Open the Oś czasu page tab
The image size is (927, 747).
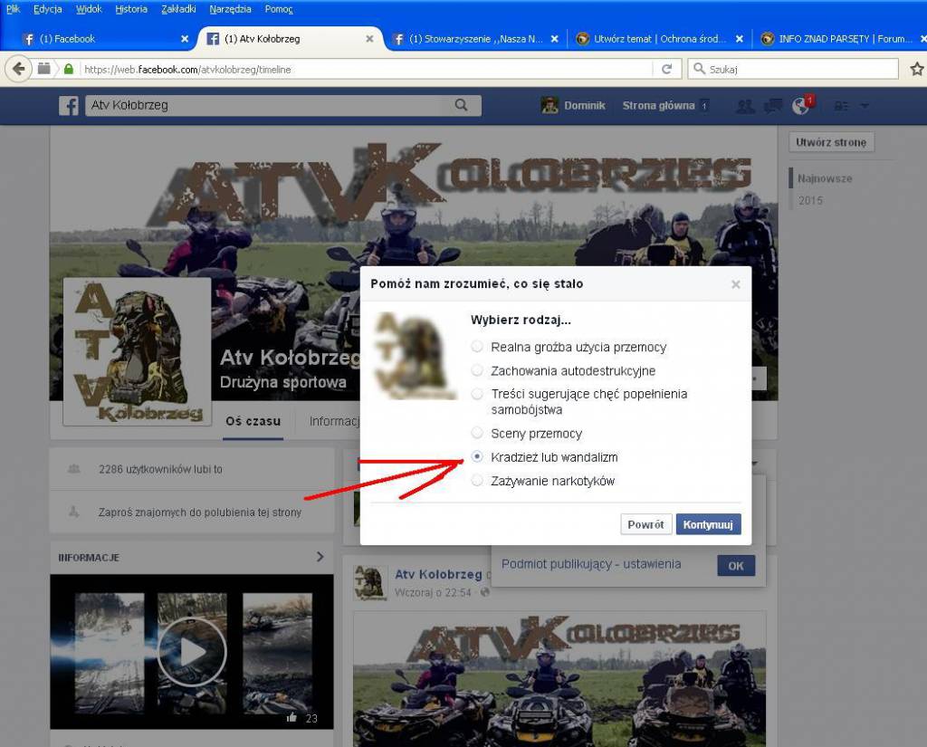click(253, 421)
